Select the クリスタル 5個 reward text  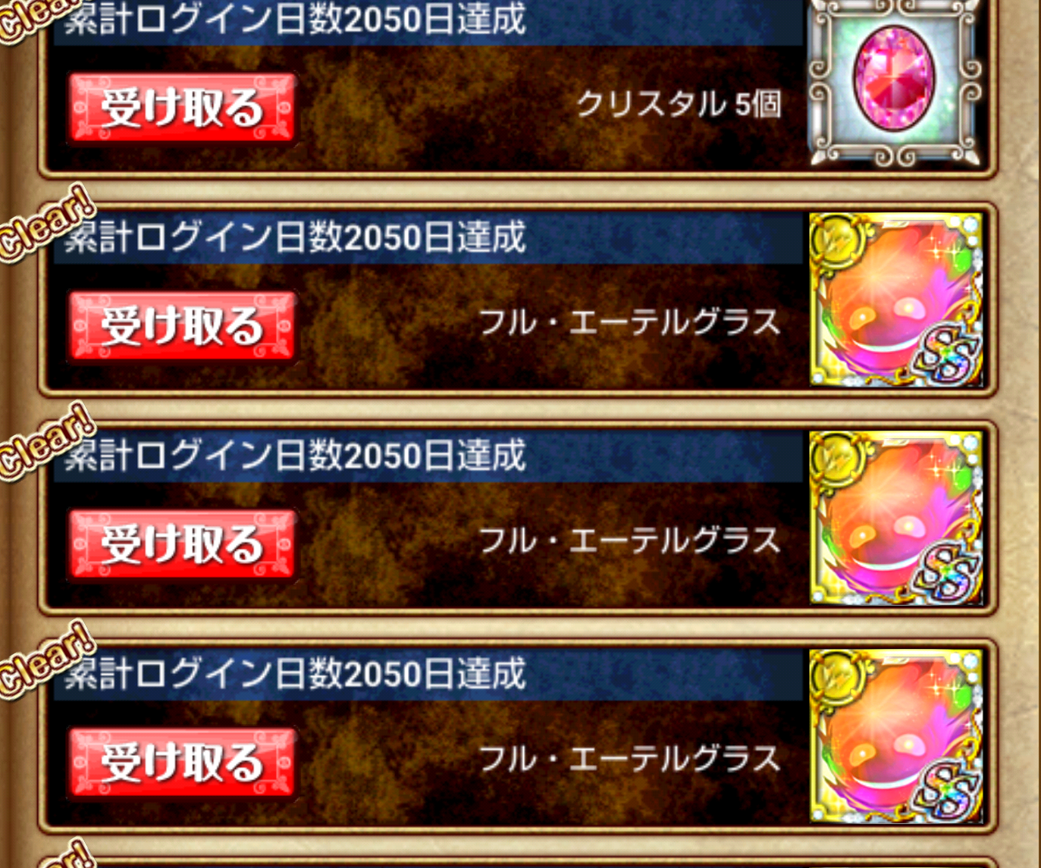click(x=679, y=104)
